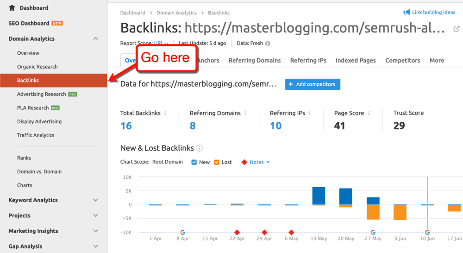This screenshot has height=253, width=463.
Task: Switch to the Competitors tab
Action: click(402, 61)
